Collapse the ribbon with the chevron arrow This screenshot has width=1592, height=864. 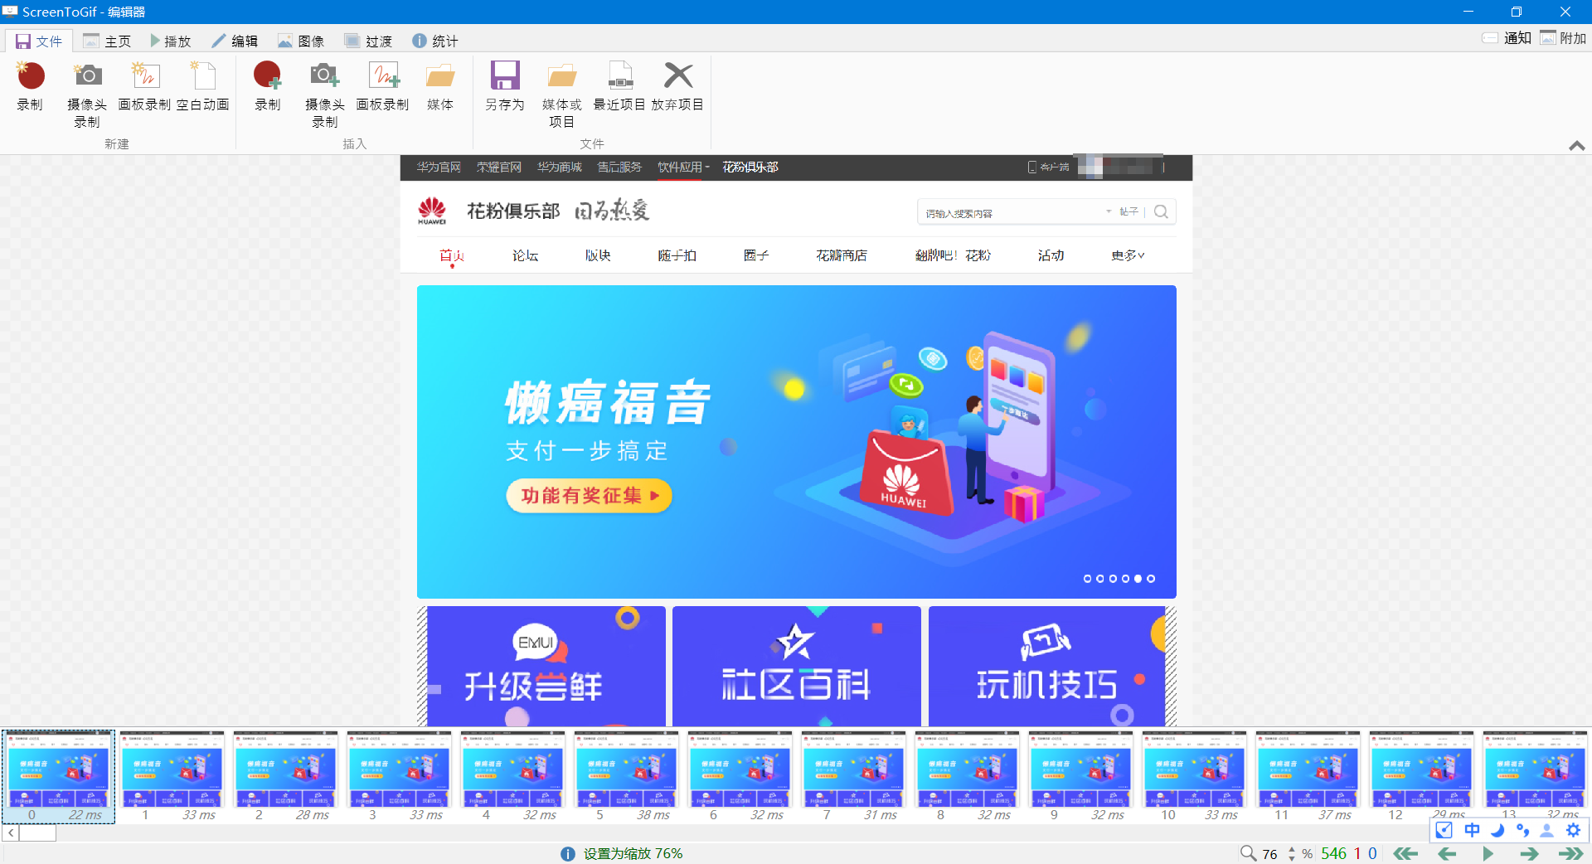pos(1577,145)
